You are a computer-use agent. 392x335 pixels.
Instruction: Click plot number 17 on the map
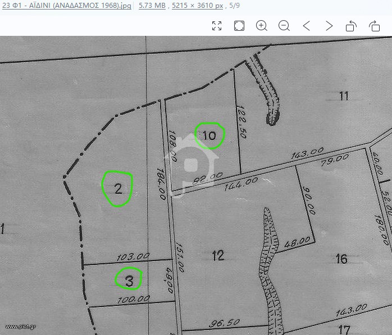(x=344, y=329)
